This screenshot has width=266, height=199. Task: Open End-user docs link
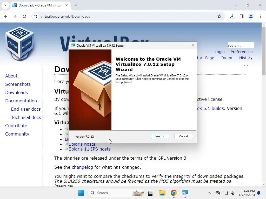[26, 109]
